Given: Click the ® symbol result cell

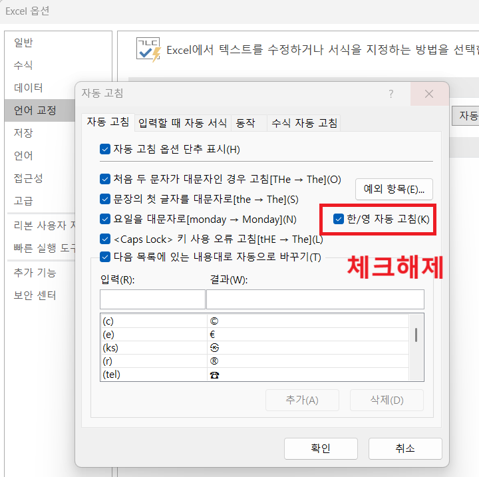Looking at the screenshot, I should [308, 361].
